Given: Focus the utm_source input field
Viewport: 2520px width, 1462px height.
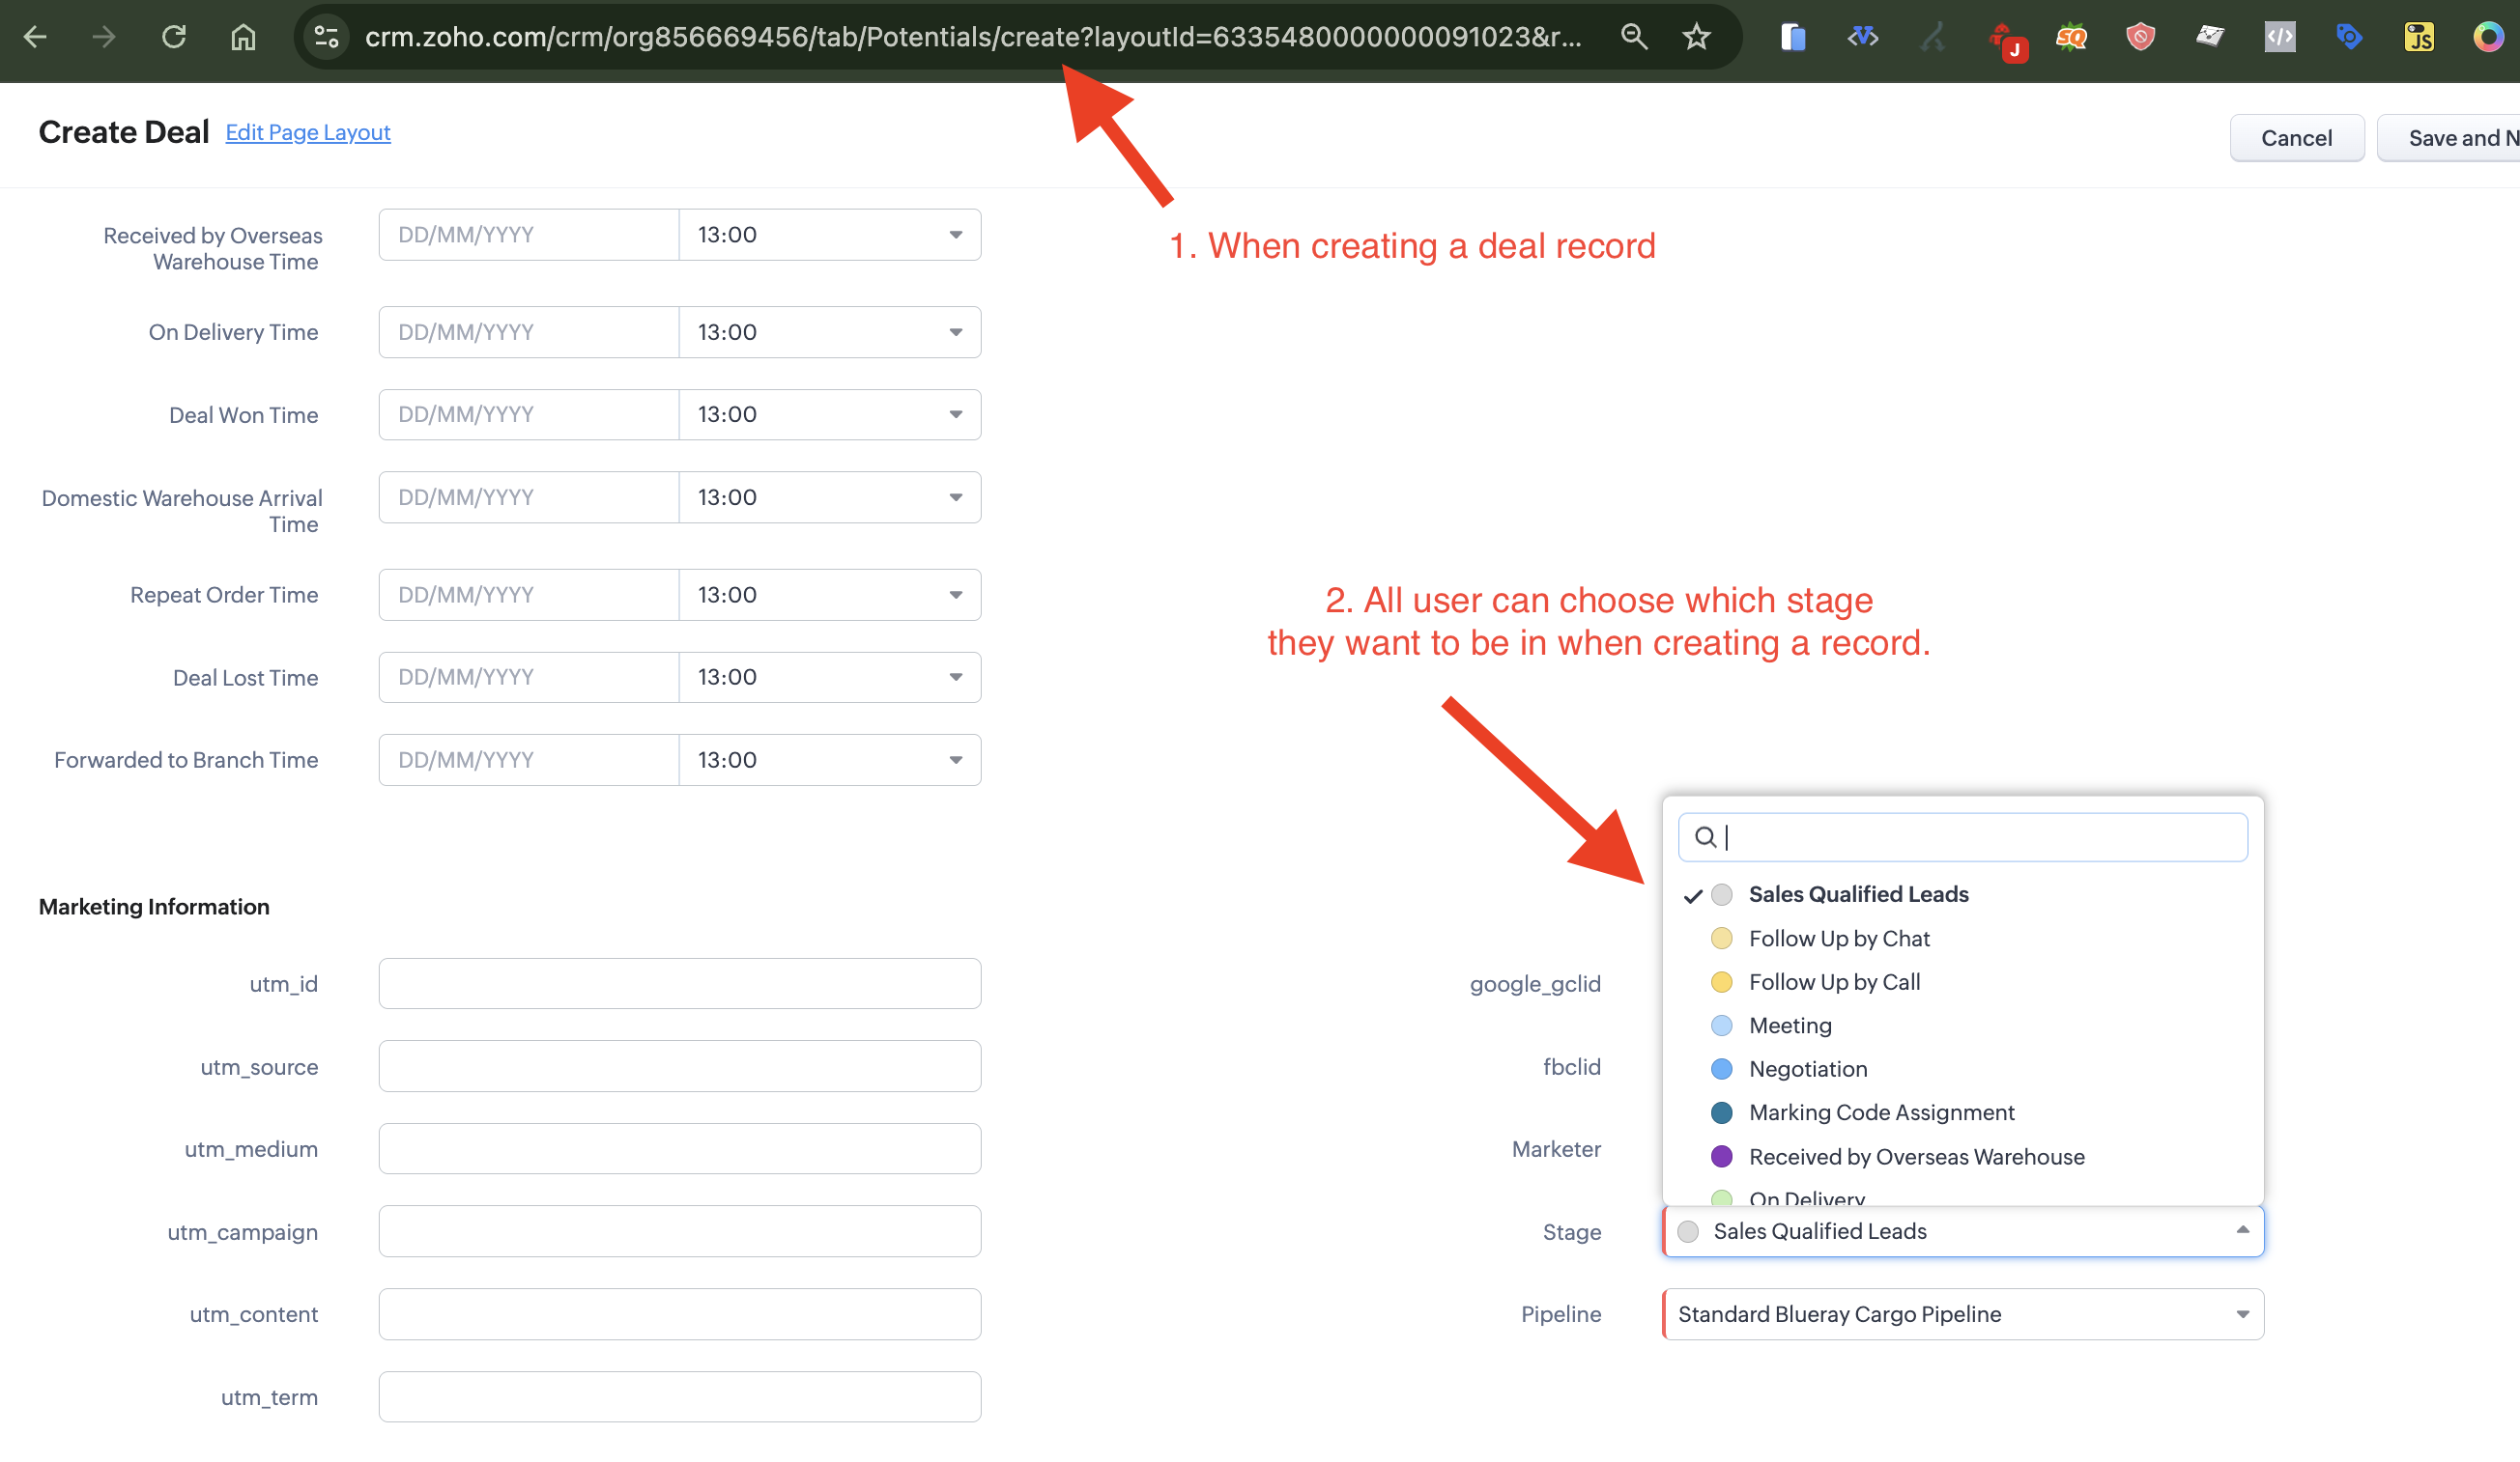Looking at the screenshot, I should coord(679,1065).
